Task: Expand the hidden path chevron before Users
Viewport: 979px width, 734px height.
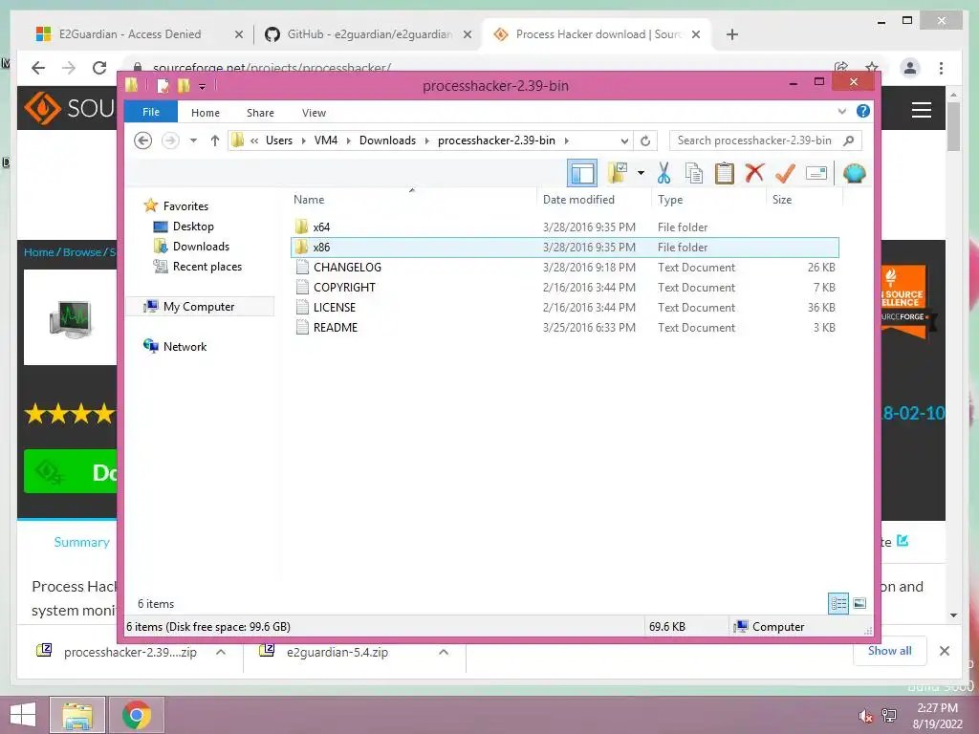Action: 254,140
